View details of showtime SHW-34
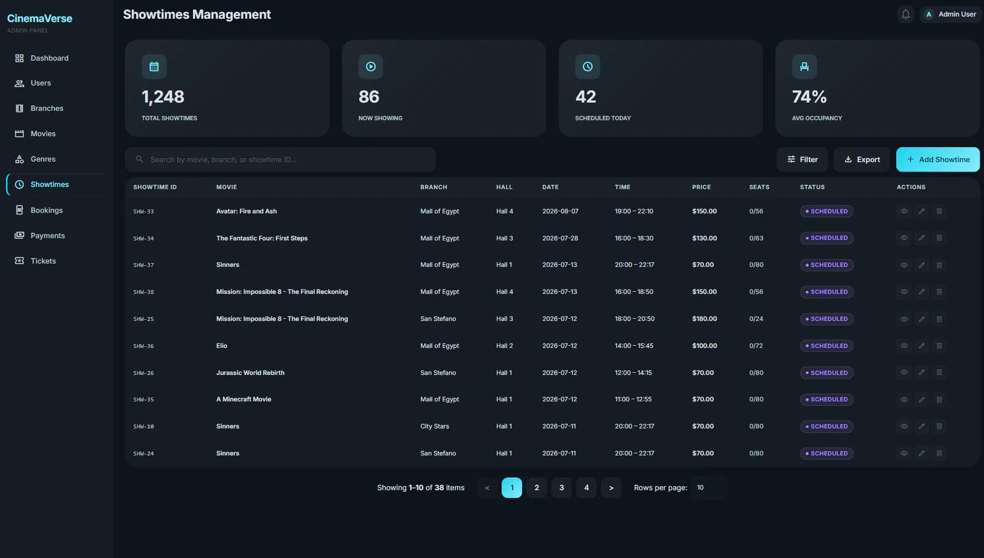The width and height of the screenshot is (984, 558). click(x=904, y=238)
